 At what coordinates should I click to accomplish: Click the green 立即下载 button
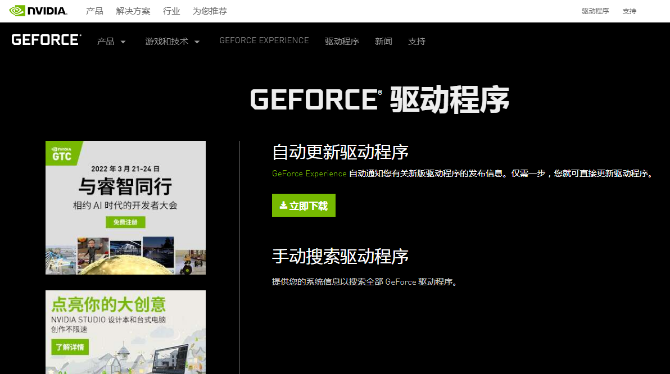click(x=304, y=206)
